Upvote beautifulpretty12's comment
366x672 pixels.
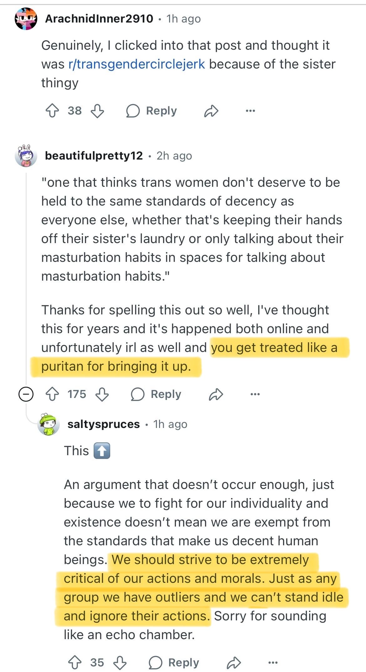pyautogui.click(x=52, y=394)
